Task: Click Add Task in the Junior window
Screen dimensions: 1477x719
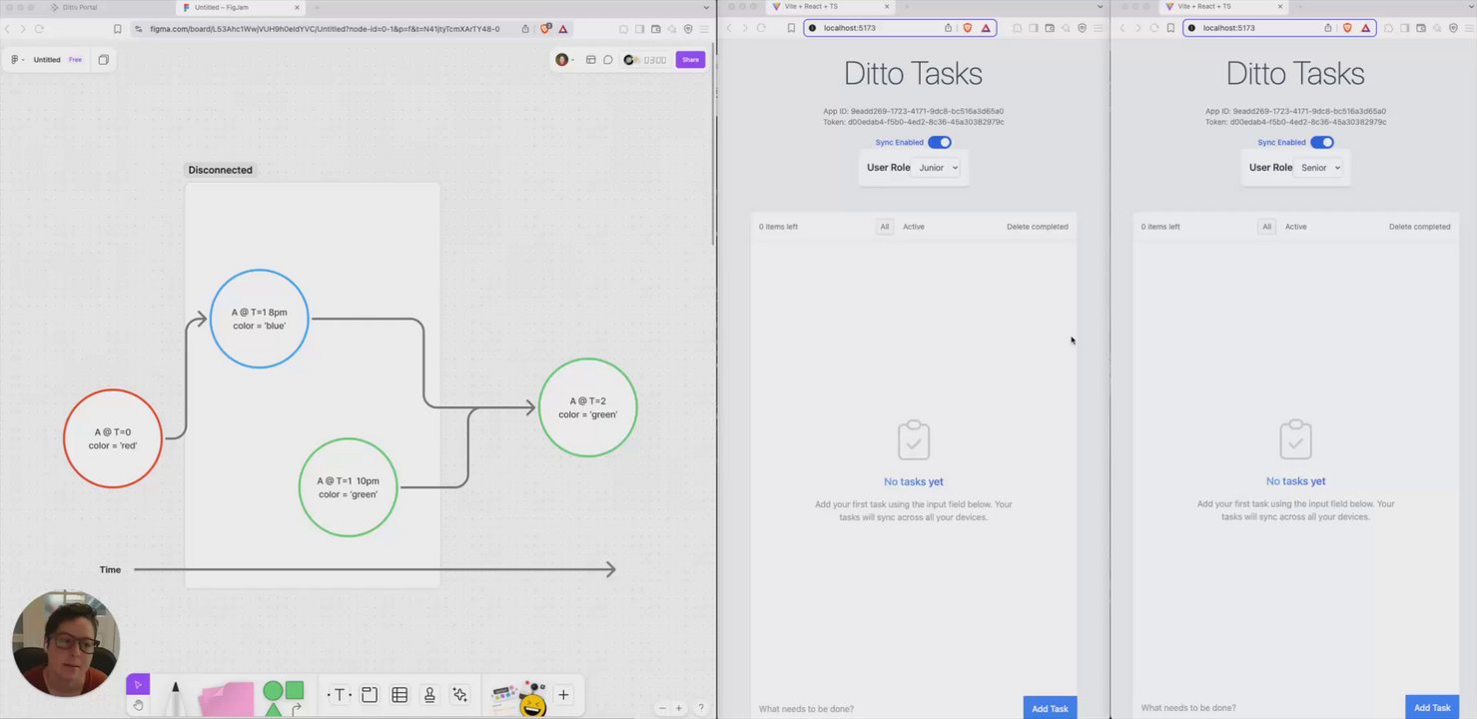Action: click(1050, 708)
